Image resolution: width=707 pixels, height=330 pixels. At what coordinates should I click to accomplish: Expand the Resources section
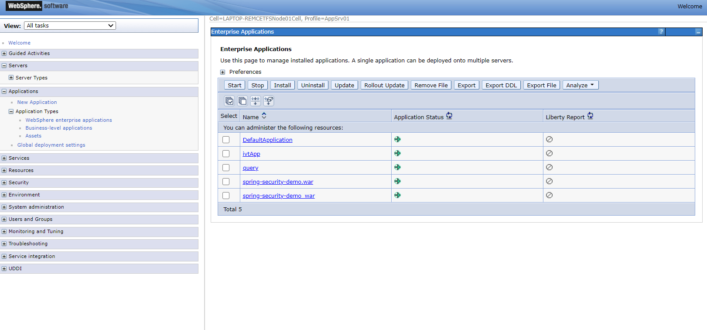(4, 170)
